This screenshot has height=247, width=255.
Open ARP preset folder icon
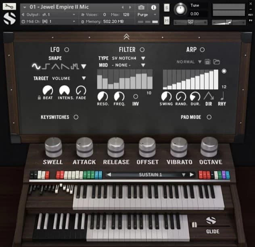tap(217, 62)
